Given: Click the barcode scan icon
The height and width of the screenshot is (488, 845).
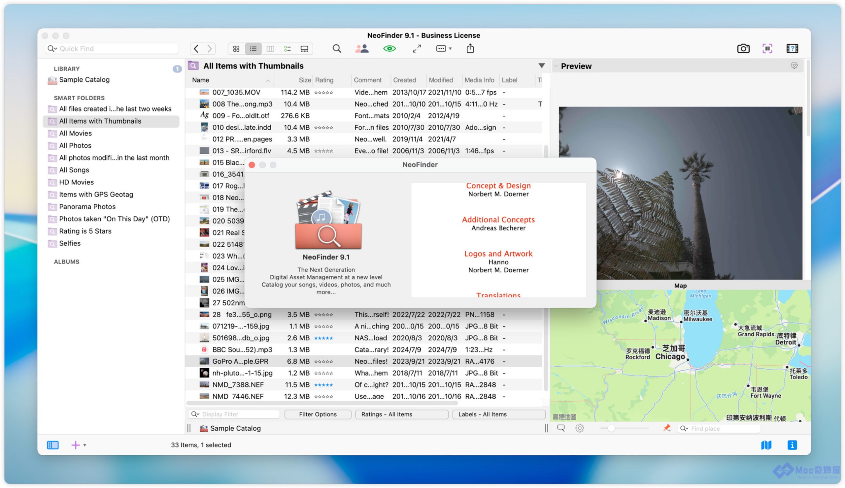Looking at the screenshot, I should [x=767, y=48].
